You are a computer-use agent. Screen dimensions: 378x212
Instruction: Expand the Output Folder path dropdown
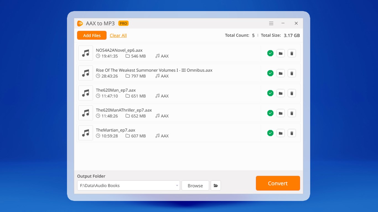coord(177,185)
